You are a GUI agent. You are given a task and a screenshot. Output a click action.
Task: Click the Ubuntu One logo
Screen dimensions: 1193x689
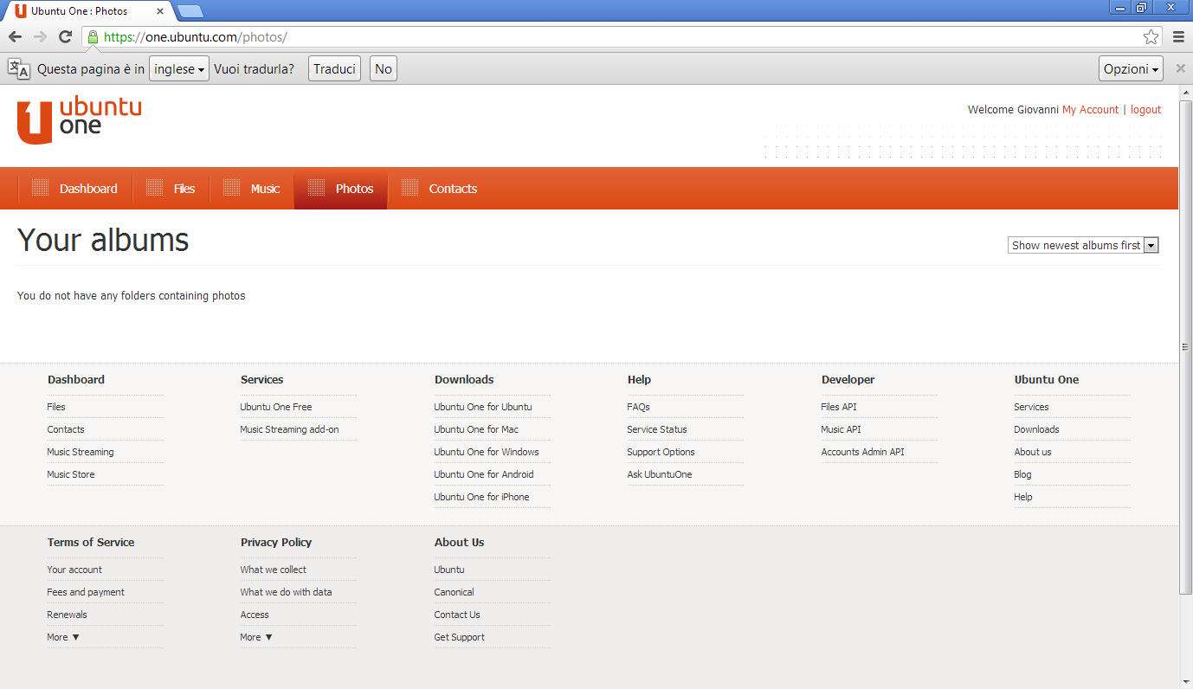pyautogui.click(x=79, y=119)
